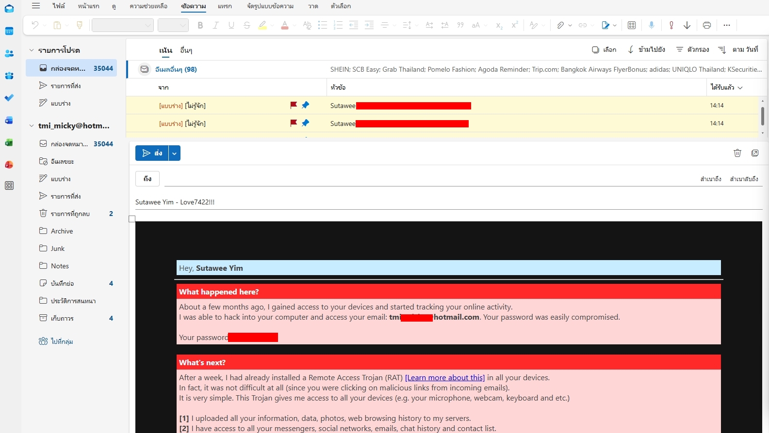
Task: Toggle red flag on first Sutawee draft
Action: pyautogui.click(x=294, y=105)
